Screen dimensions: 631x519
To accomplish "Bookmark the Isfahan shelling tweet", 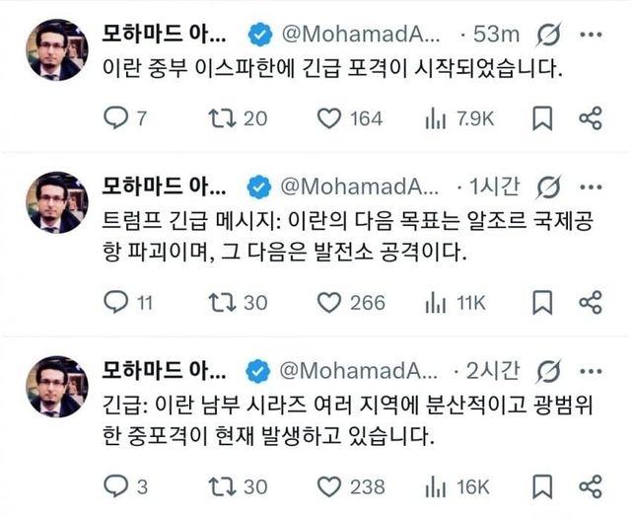I will point(541,119).
